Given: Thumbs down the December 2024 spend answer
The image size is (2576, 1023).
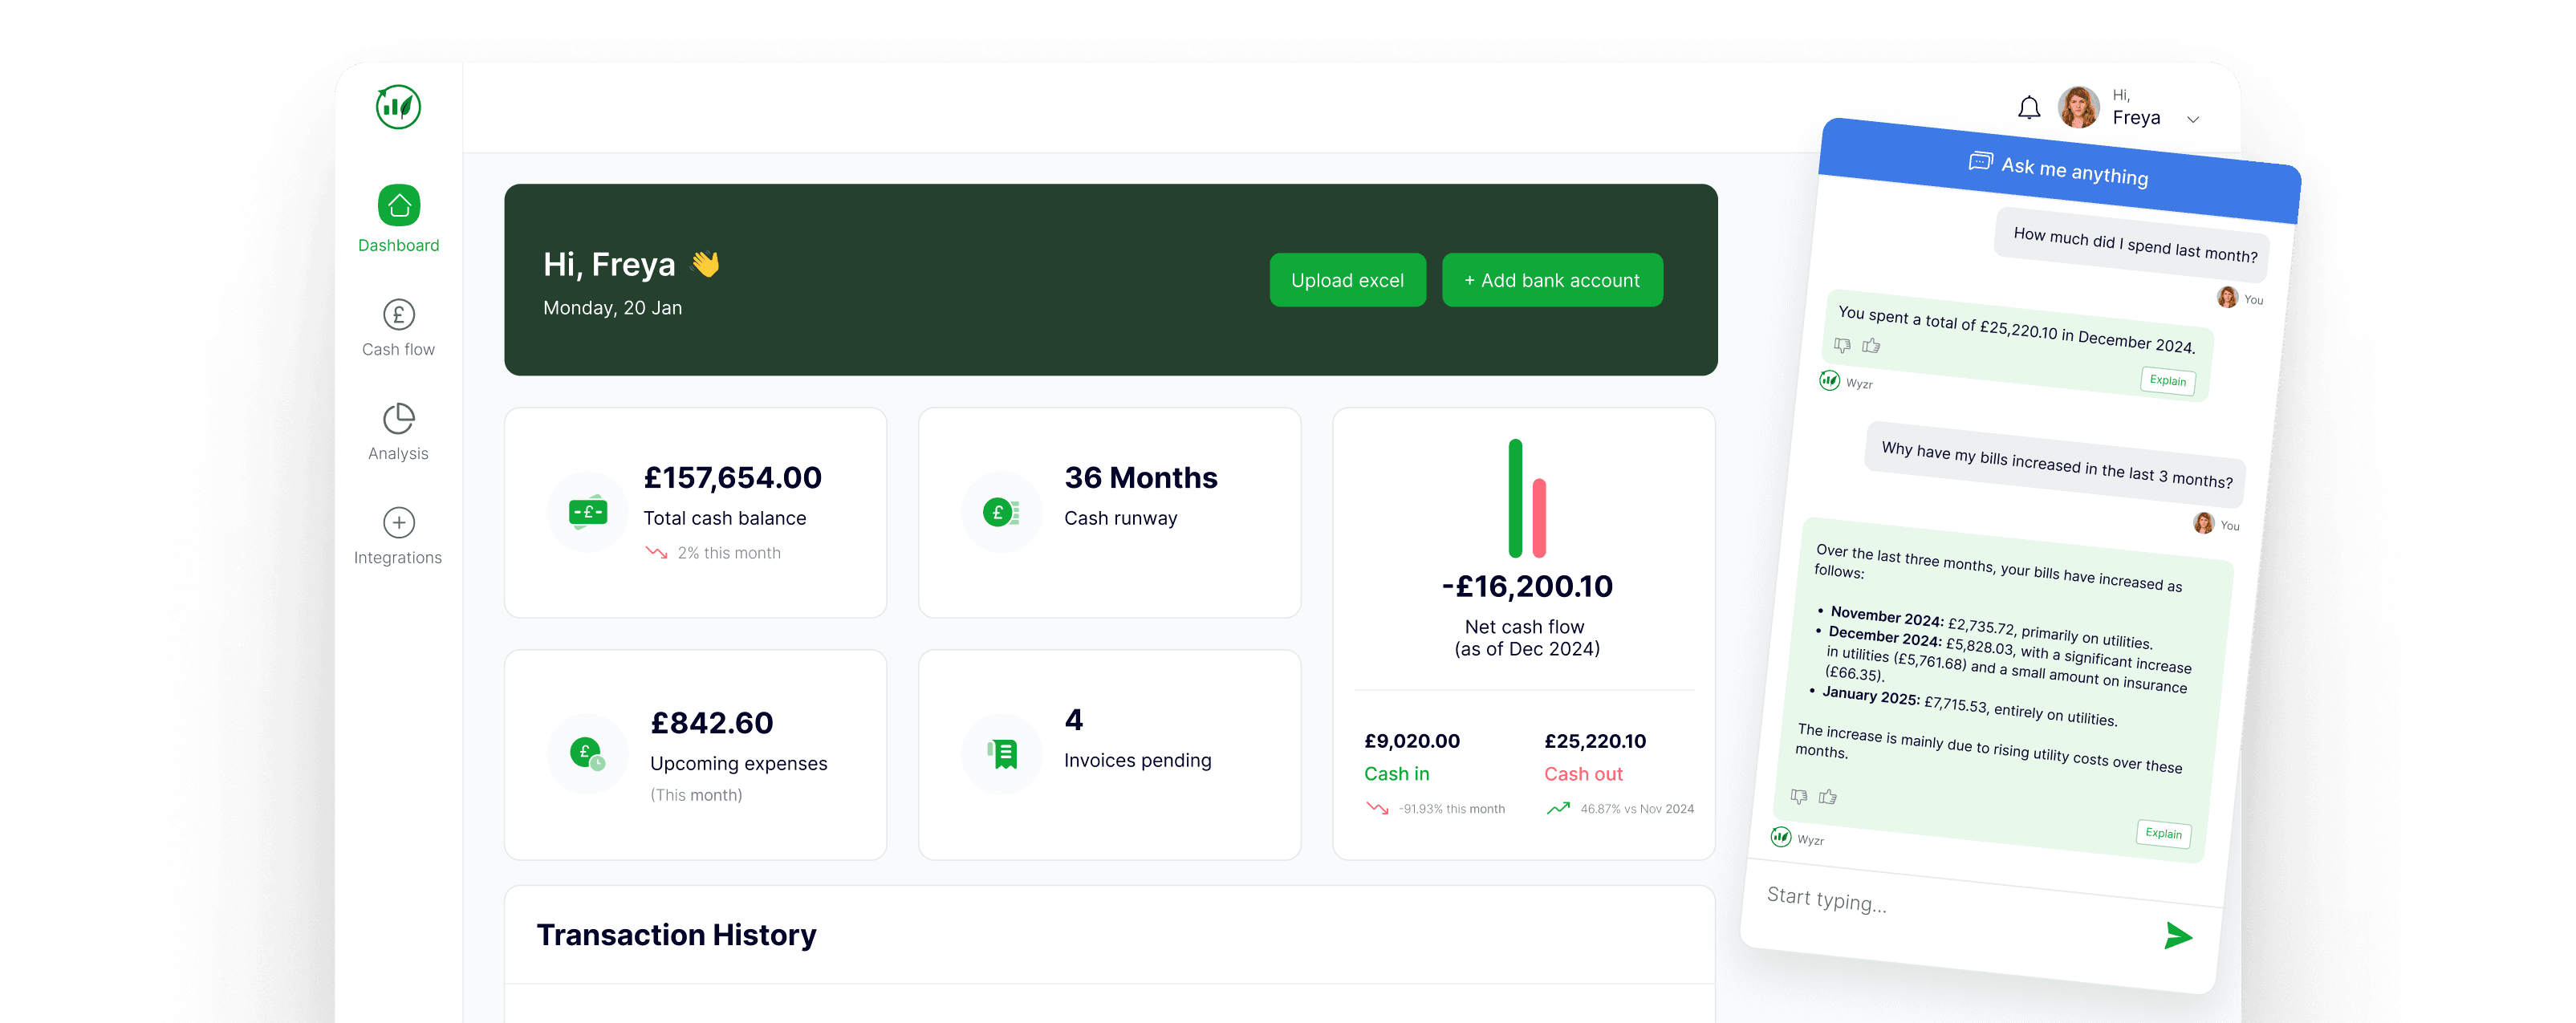Looking at the screenshot, I should (1842, 345).
